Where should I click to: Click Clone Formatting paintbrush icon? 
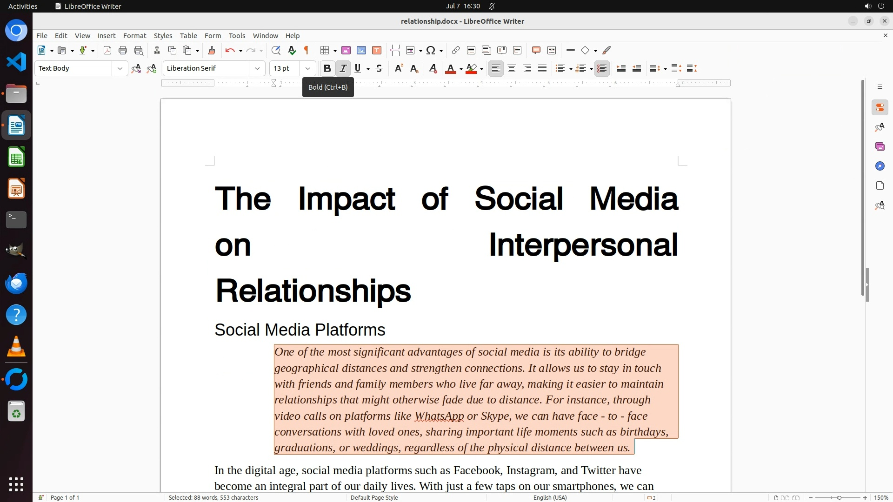point(211,50)
